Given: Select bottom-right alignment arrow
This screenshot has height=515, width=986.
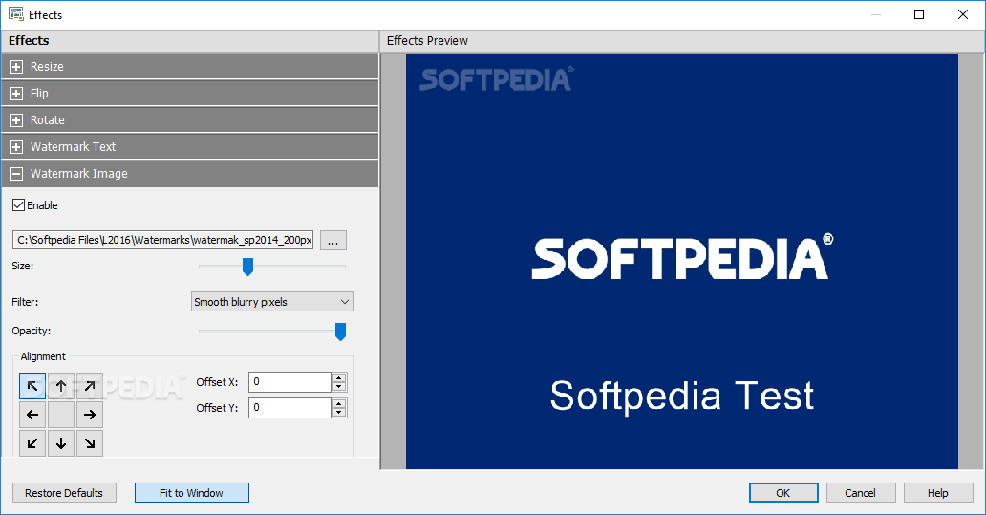Looking at the screenshot, I should click(90, 443).
